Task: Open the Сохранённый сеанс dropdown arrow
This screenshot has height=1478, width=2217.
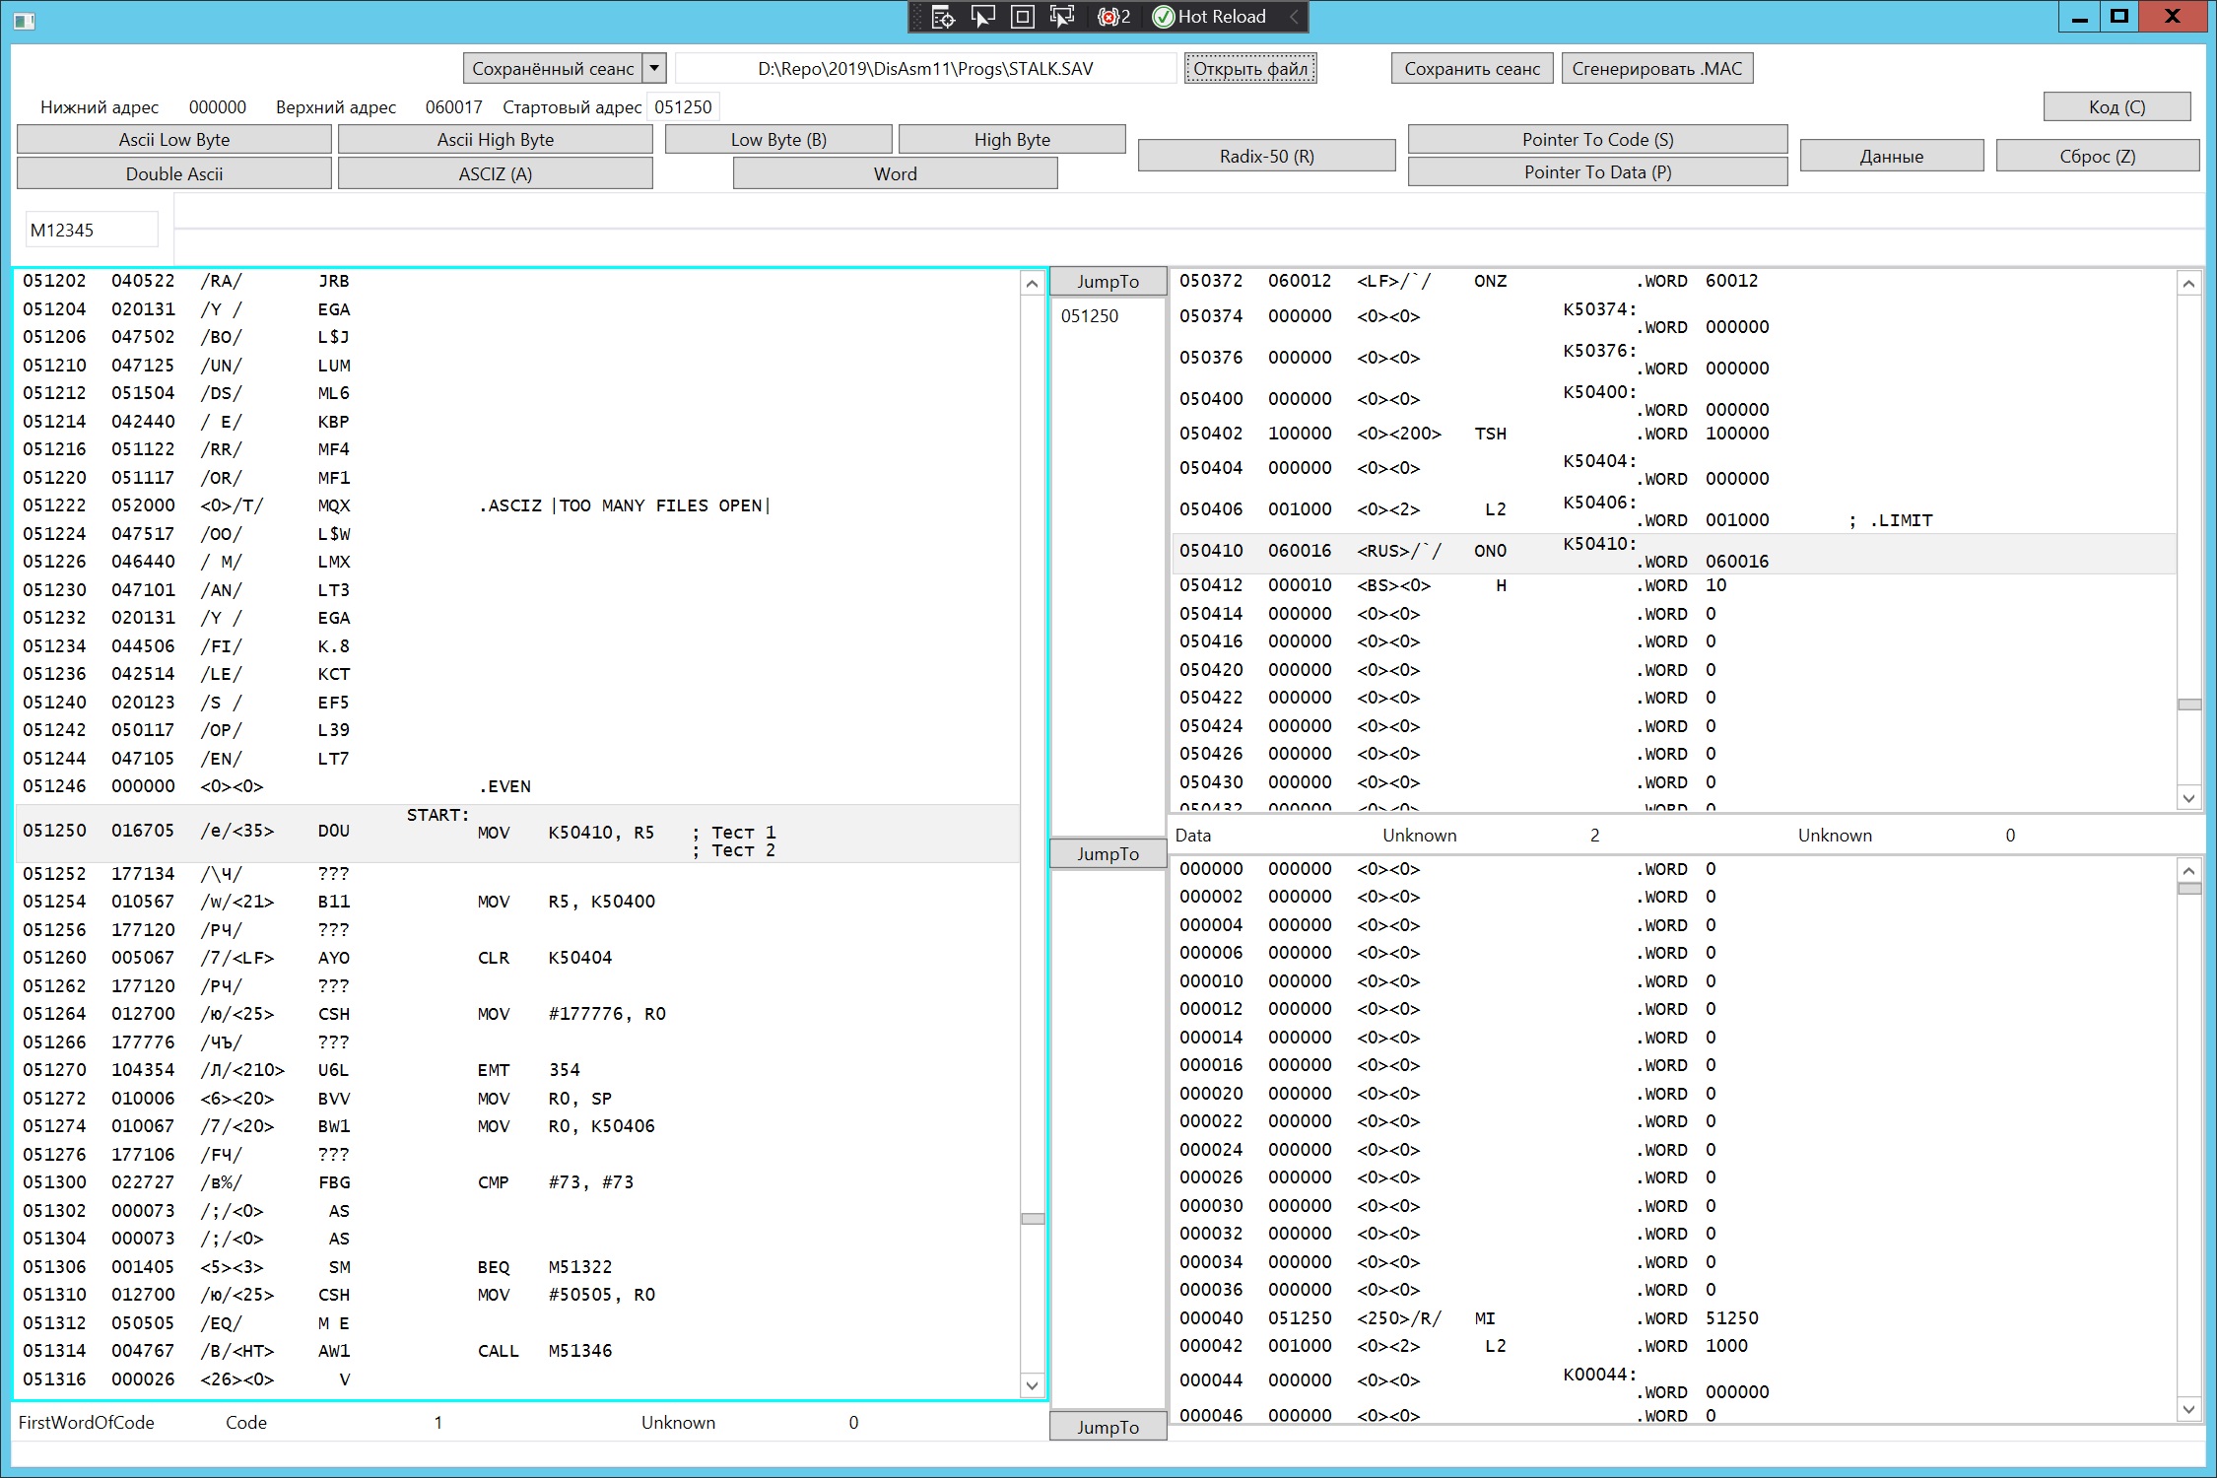Action: [x=654, y=68]
